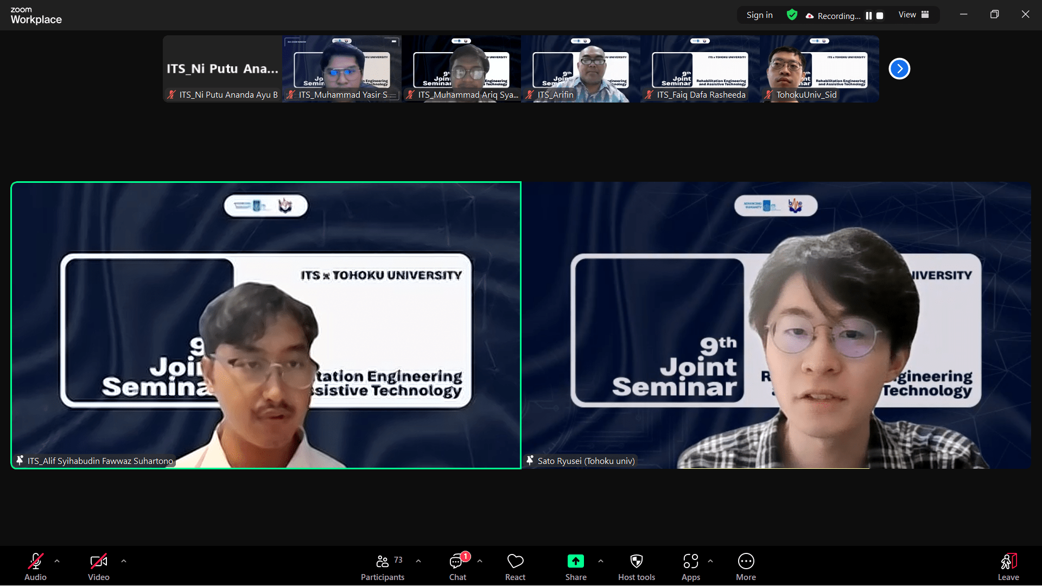1042x586 pixels.
Task: Select ITS_Arifin's video thumbnail
Action: click(x=580, y=68)
